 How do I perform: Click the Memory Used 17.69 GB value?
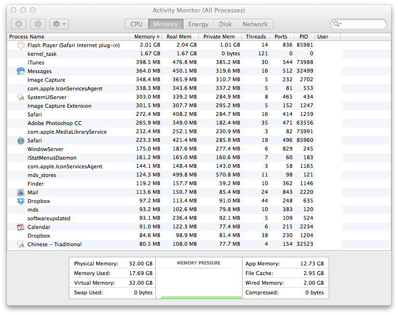coord(141,273)
